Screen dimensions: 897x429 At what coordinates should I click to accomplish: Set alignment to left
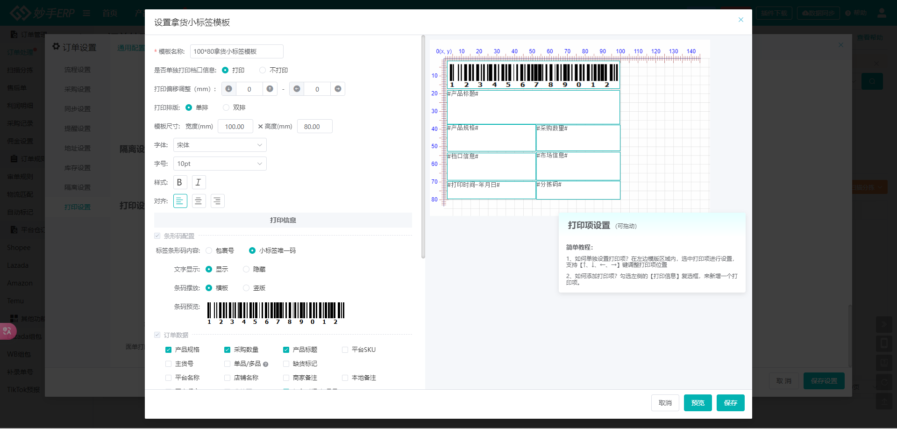[x=180, y=201]
